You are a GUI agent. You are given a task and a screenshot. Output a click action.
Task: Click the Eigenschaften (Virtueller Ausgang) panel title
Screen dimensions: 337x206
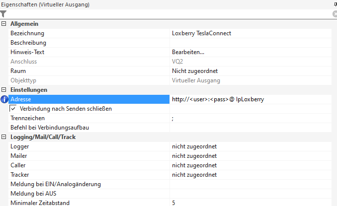pyautogui.click(x=45, y=4)
